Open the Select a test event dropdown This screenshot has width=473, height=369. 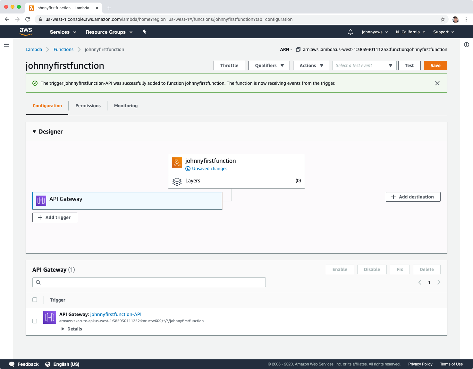pos(365,66)
